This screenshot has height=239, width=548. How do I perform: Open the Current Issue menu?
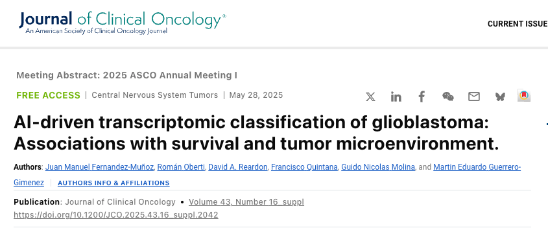(x=518, y=24)
